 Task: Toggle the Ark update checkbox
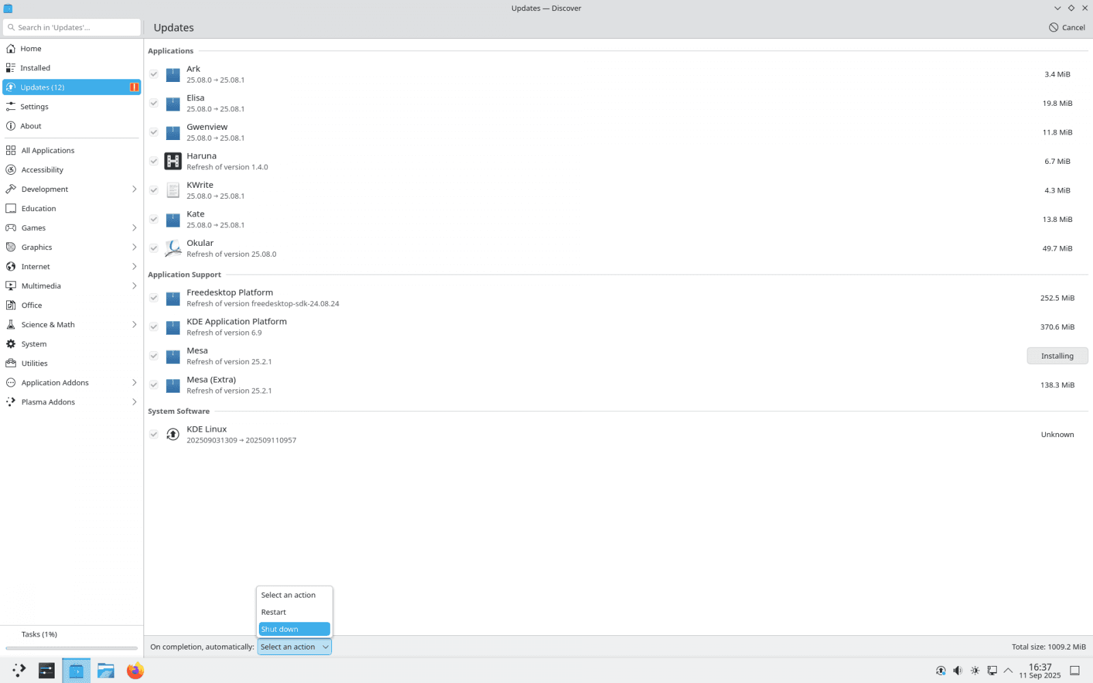click(154, 74)
